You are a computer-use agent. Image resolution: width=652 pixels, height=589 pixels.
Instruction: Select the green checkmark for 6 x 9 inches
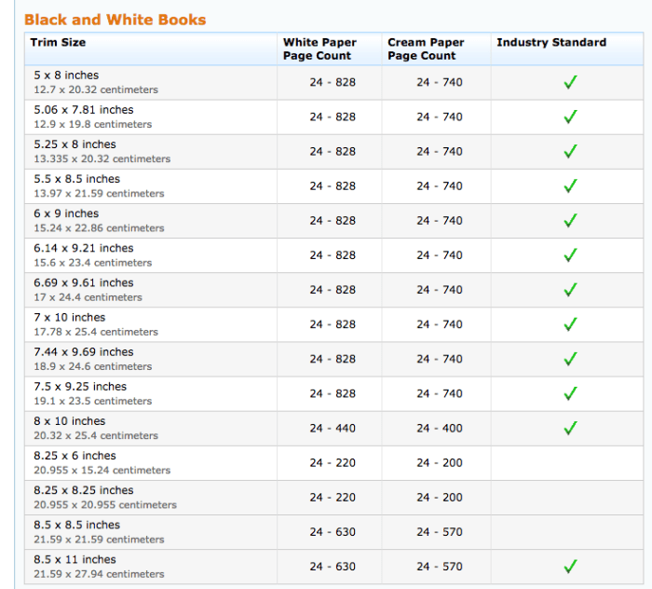(570, 221)
